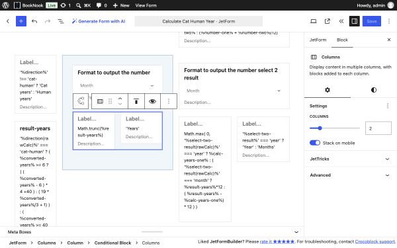
Task: Switch to the JetForm sidebar tab
Action: click(x=318, y=40)
